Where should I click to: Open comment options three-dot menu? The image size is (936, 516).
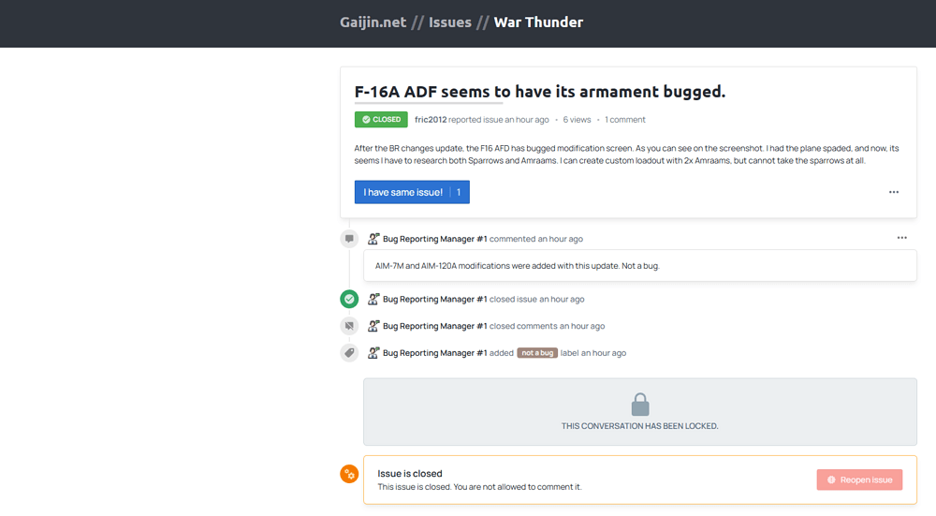902,238
